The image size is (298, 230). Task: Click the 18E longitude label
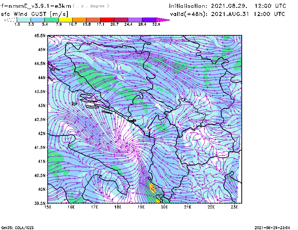(x=118, y=207)
